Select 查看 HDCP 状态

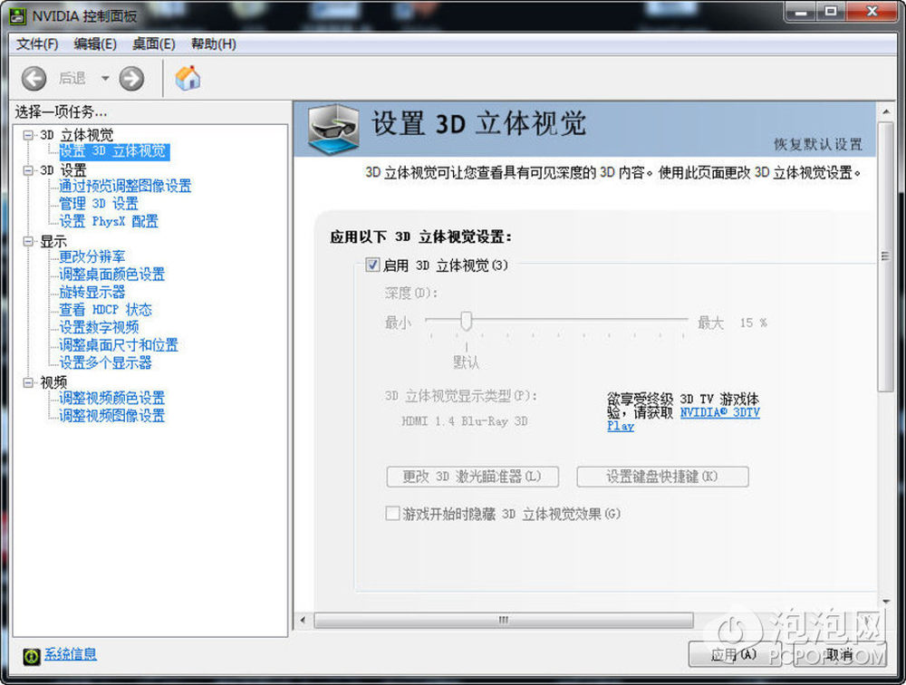coord(105,310)
